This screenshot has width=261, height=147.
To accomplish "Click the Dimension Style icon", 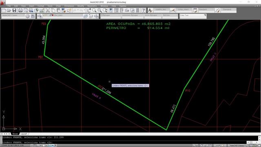I will (173, 11).
